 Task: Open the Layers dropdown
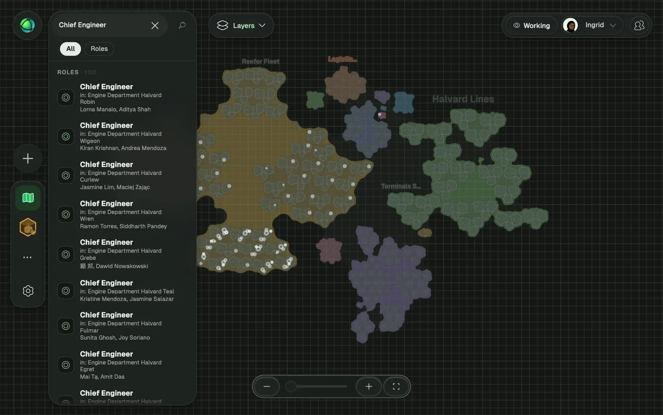pos(241,26)
